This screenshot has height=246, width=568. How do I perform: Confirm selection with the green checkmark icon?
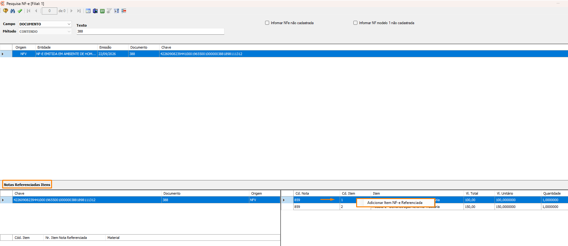(20, 11)
